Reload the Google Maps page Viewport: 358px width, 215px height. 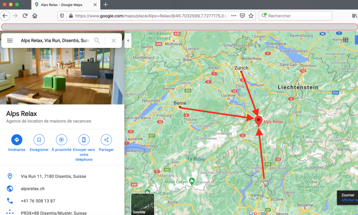[25, 16]
